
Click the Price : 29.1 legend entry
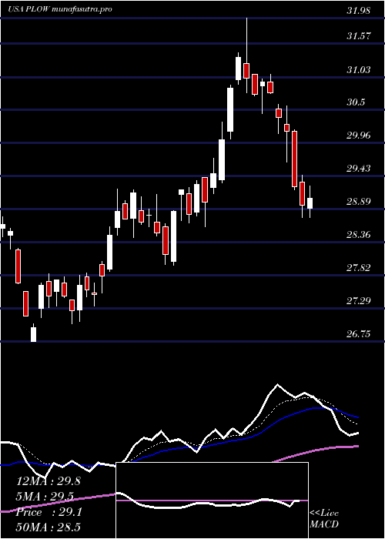49,512
